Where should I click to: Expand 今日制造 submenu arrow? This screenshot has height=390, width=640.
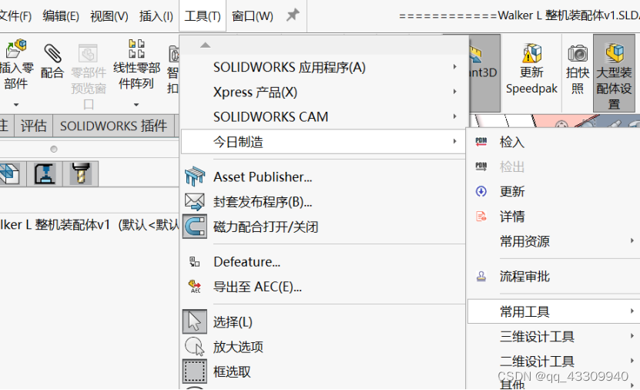point(454,141)
